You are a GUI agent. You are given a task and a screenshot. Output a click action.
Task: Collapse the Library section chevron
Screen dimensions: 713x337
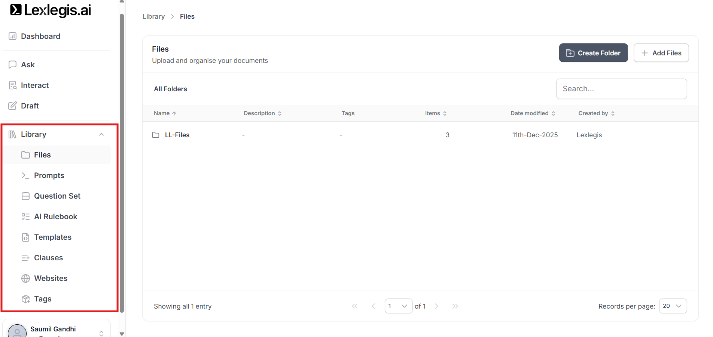[x=101, y=134]
